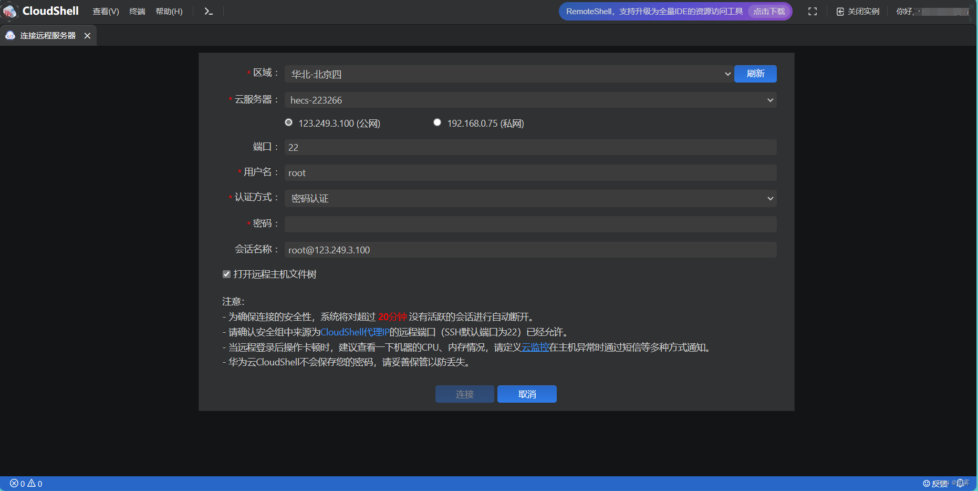978x491 pixels.
Task: Open the 帮助(H) menu
Action: (169, 12)
